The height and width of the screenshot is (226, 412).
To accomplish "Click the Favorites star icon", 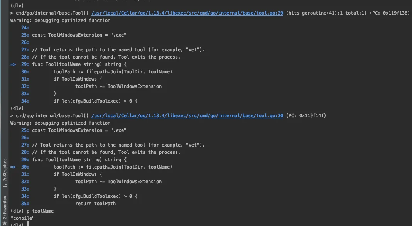I will point(5,223).
